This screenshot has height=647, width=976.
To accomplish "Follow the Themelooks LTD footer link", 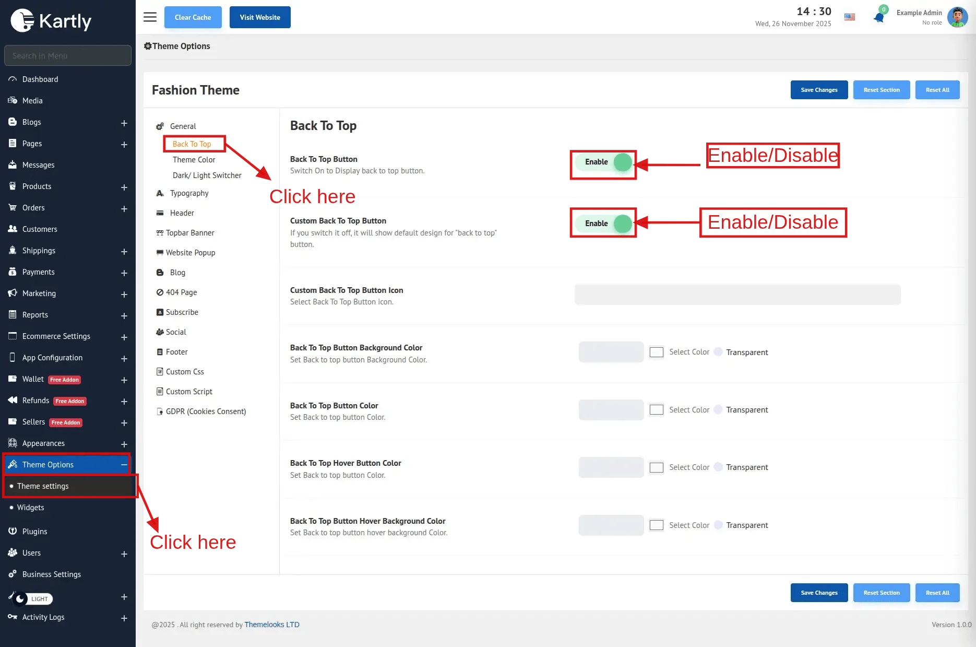I will (x=271, y=625).
